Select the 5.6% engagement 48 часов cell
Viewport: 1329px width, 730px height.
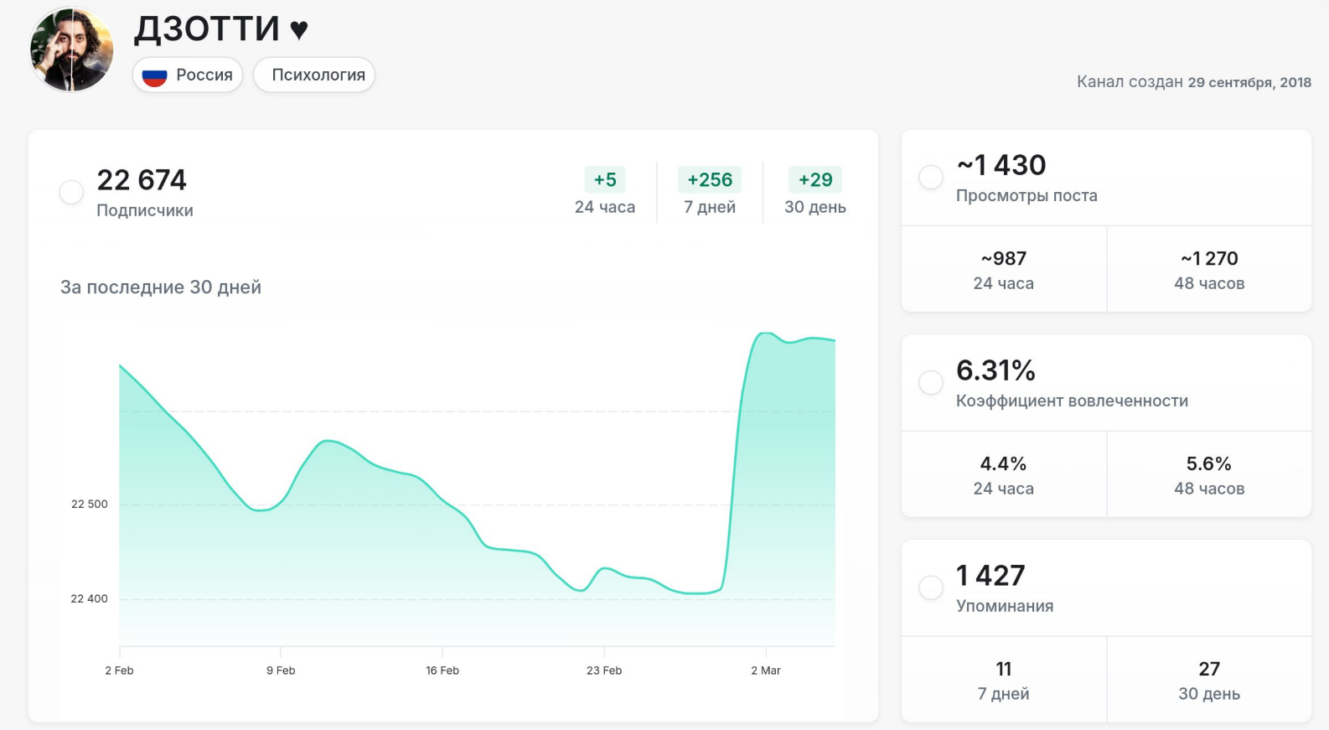click(x=1209, y=474)
